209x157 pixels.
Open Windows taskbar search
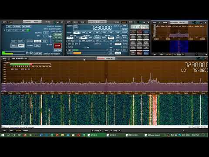(x=8, y=135)
